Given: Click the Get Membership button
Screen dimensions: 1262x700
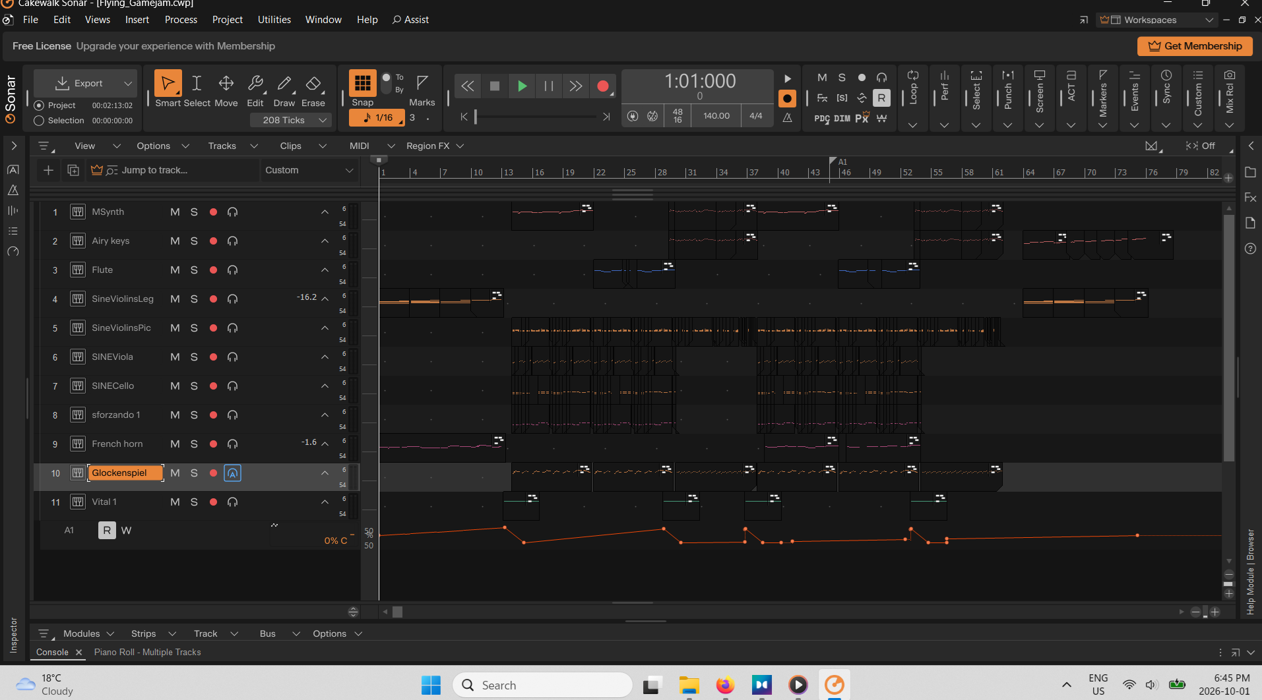Looking at the screenshot, I should click(x=1195, y=46).
